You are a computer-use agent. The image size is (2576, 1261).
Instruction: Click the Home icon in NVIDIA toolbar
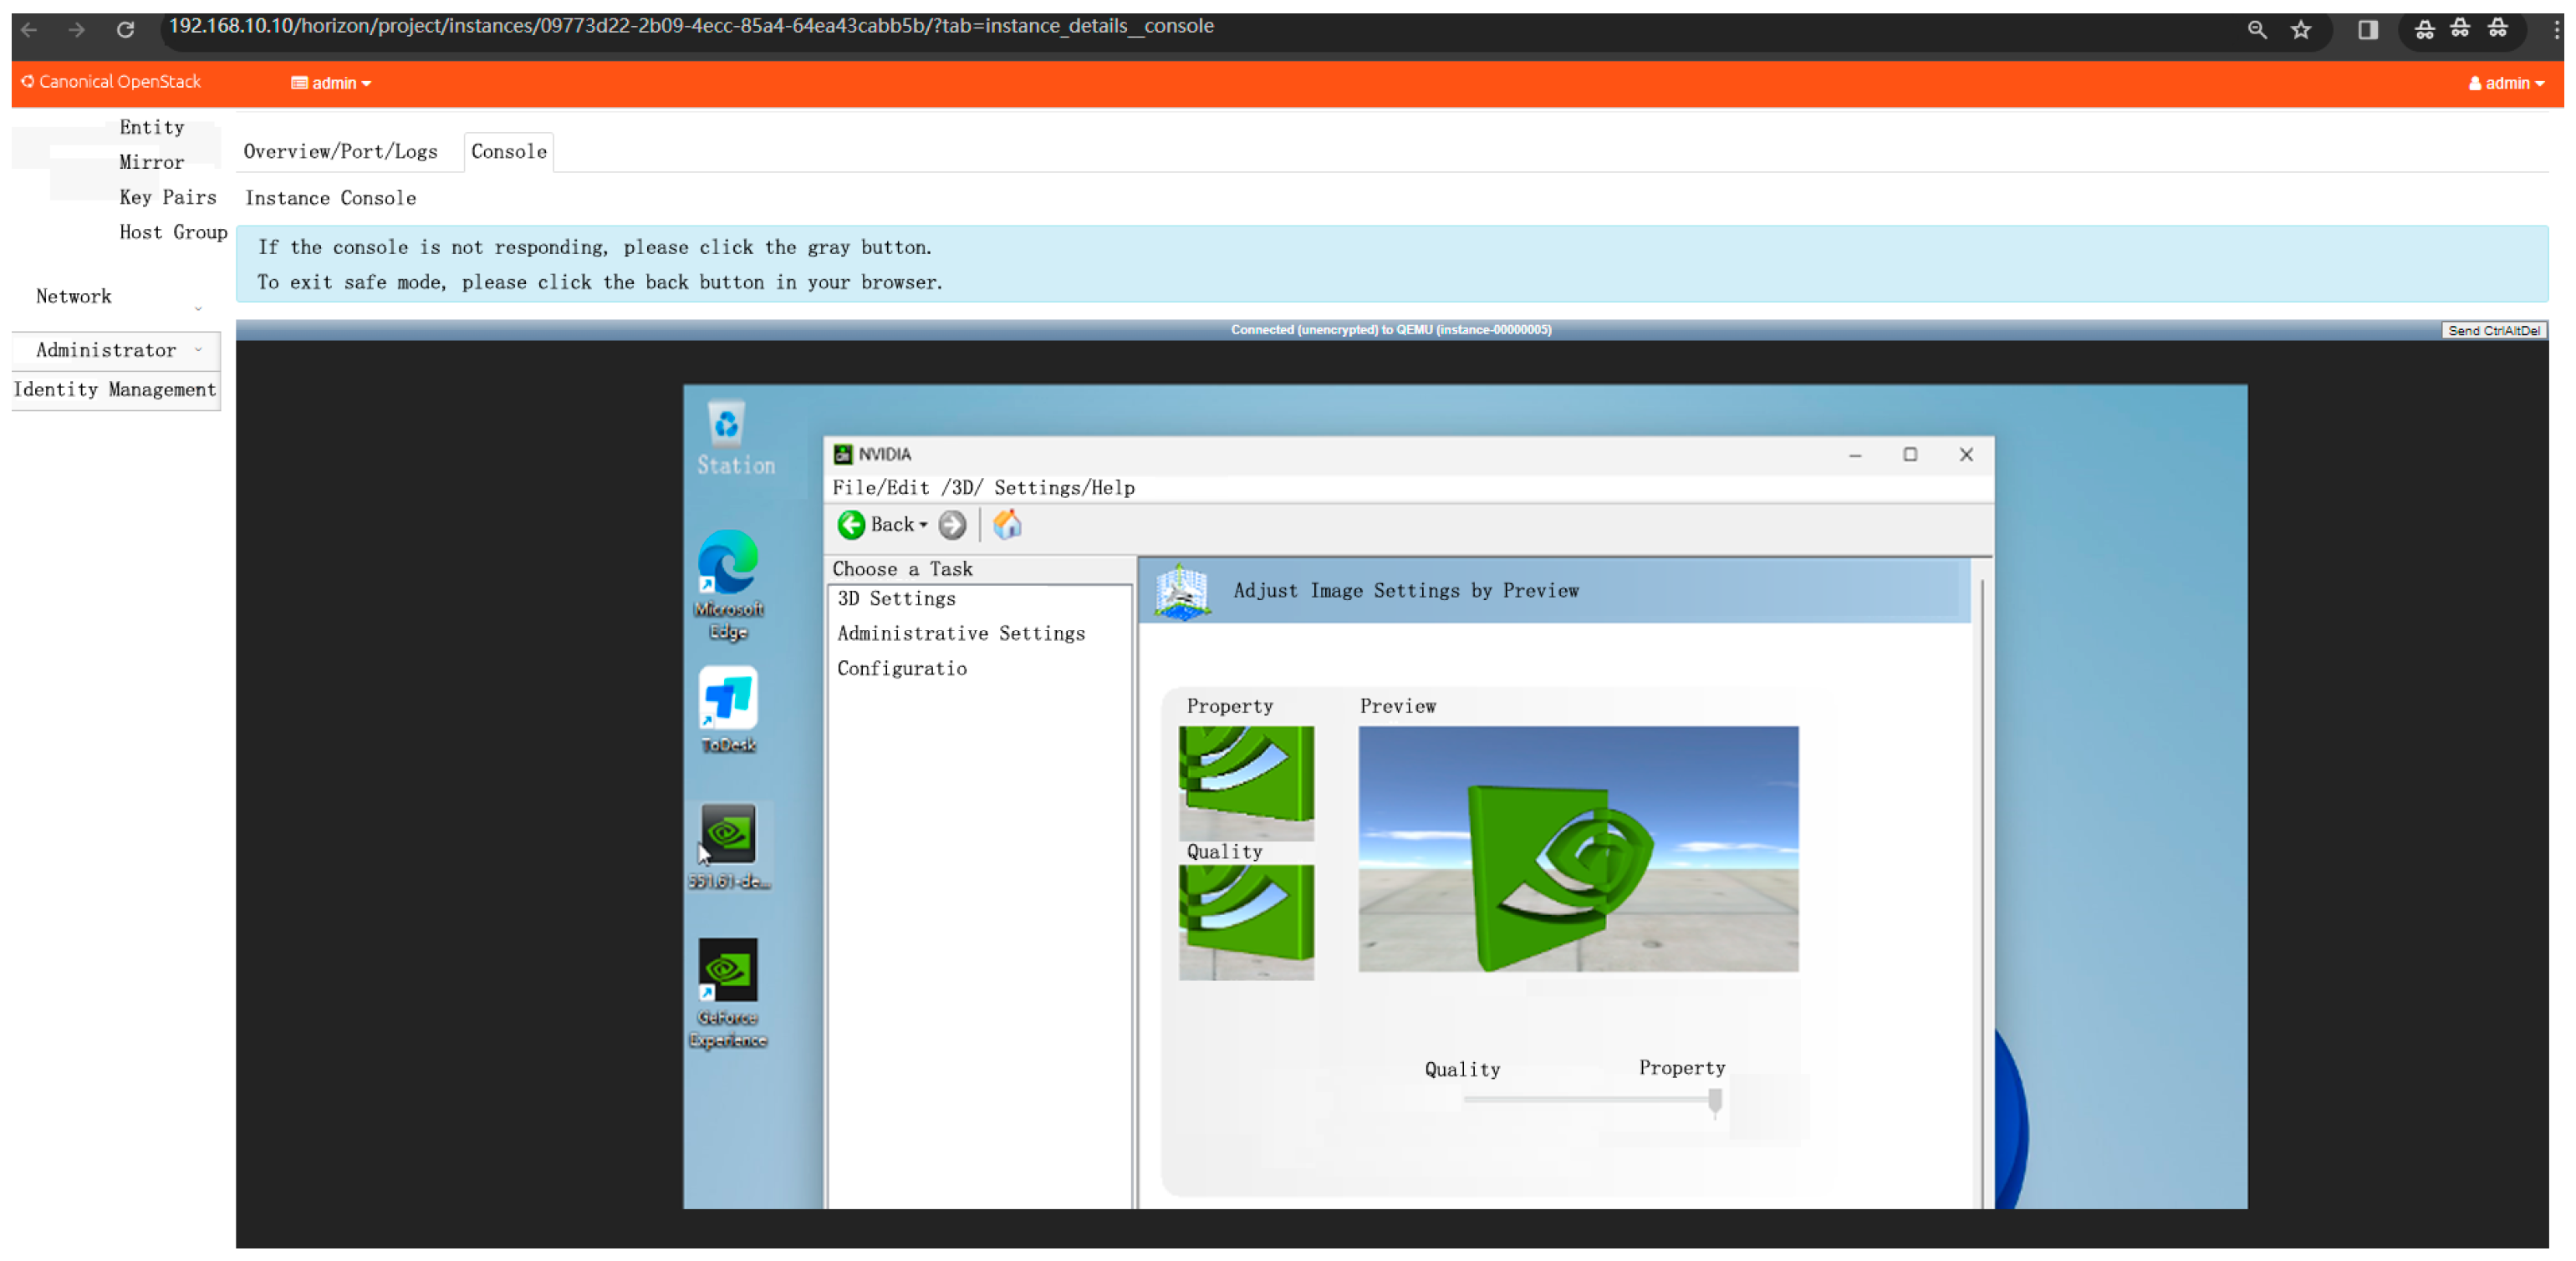tap(1007, 525)
